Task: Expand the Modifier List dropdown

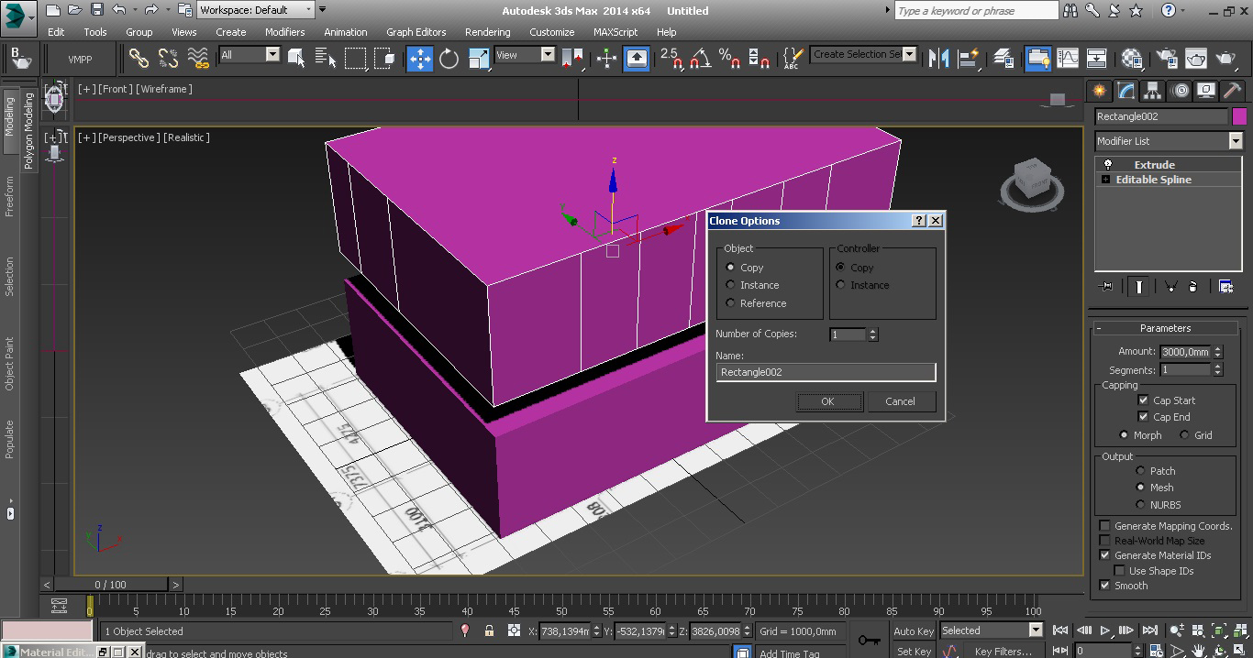Action: [1235, 141]
